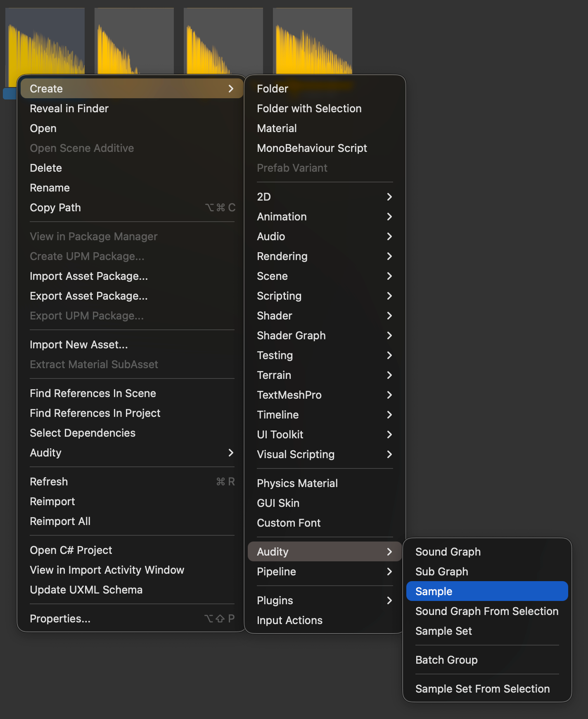Create a Custom Font asset

pyautogui.click(x=325, y=523)
